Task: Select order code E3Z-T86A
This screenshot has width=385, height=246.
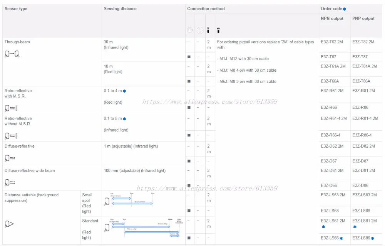Action: (361, 81)
